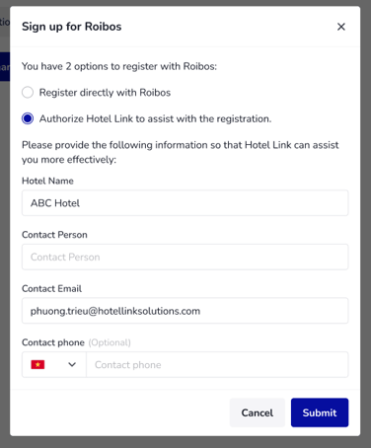Submit the Roibos sign up form
Image resolution: width=371 pixels, height=448 pixels.
pos(320,412)
